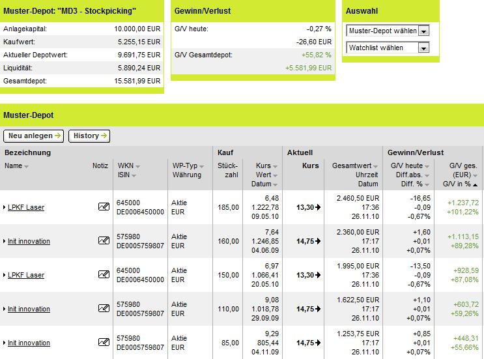Open note icon for LPKF Laser 150 shares row

[103, 275]
